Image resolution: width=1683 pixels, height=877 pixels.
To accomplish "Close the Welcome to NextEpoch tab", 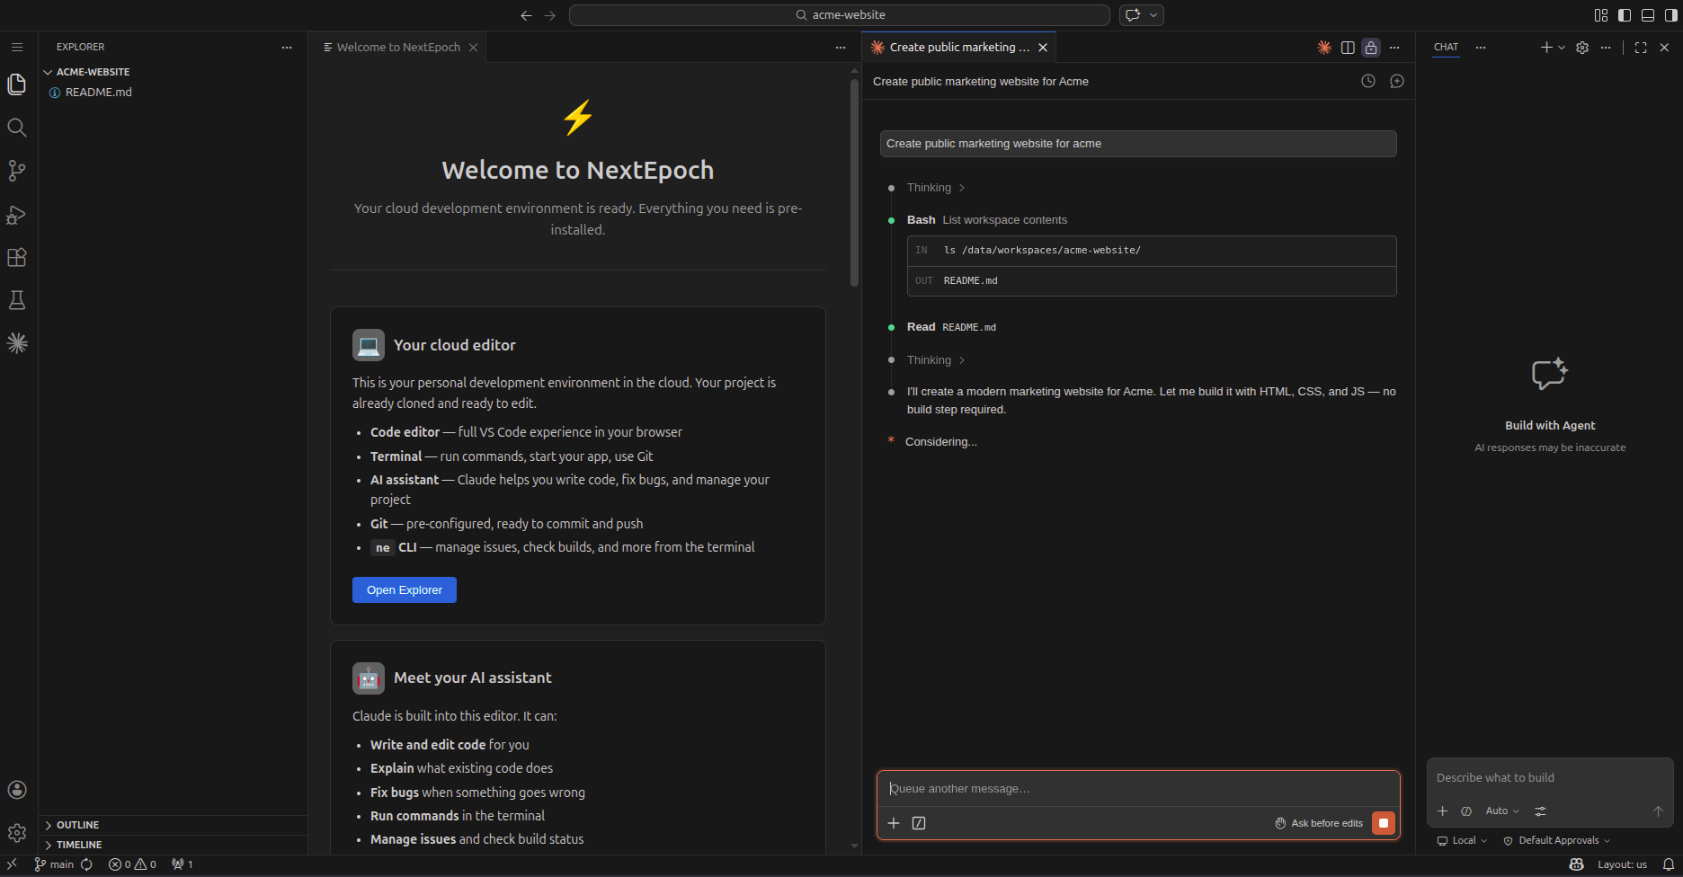I will coord(473,48).
